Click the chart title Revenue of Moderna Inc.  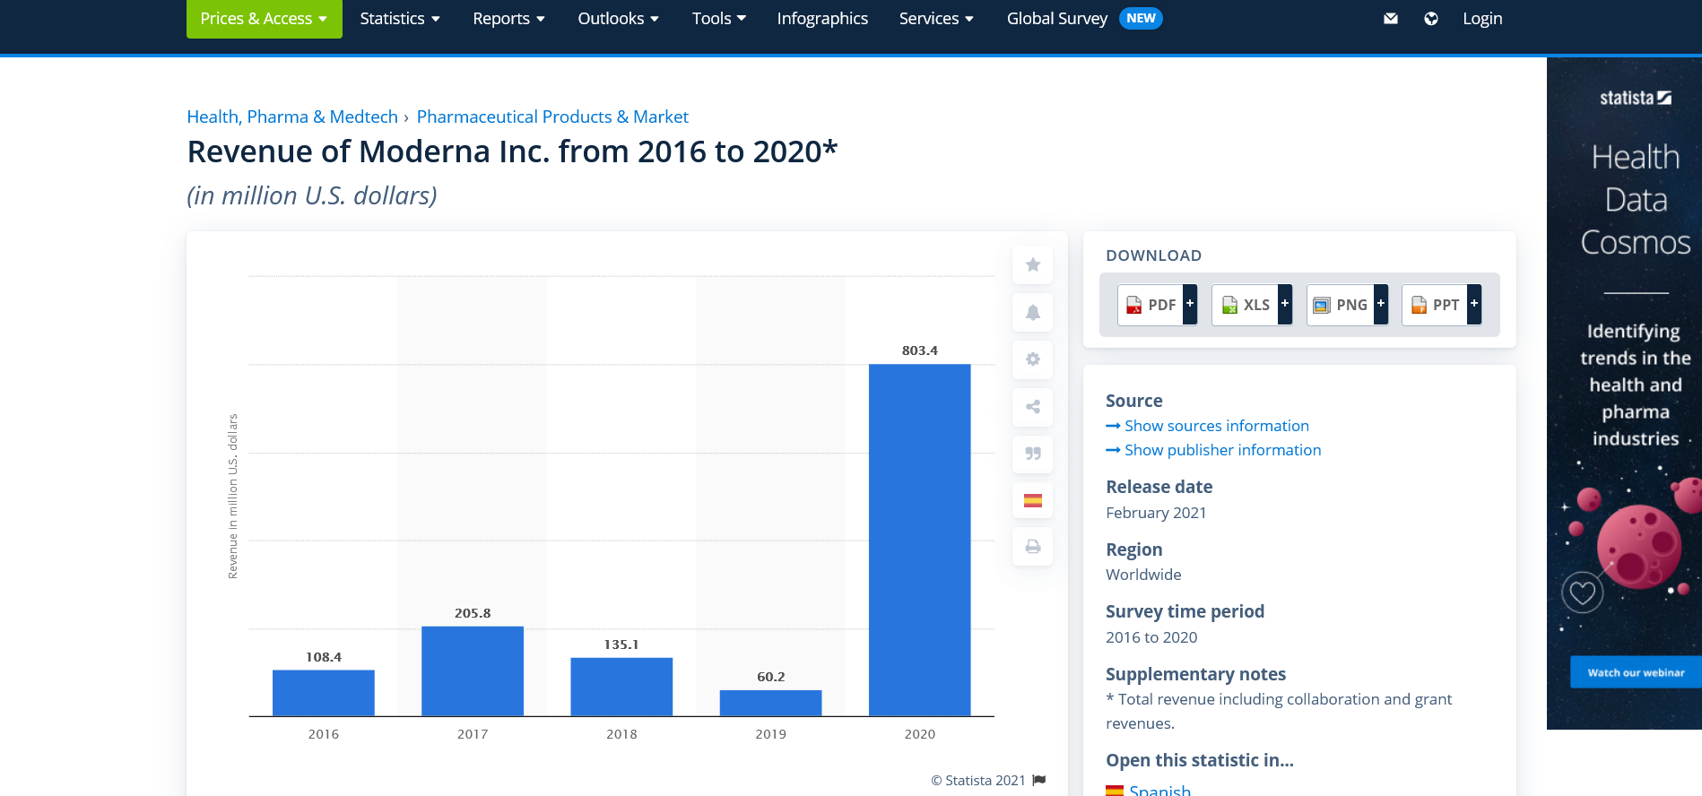(x=512, y=151)
